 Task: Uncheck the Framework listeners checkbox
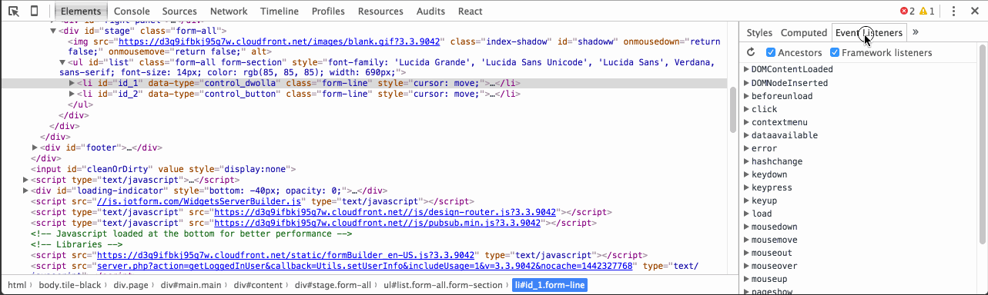[x=835, y=53]
